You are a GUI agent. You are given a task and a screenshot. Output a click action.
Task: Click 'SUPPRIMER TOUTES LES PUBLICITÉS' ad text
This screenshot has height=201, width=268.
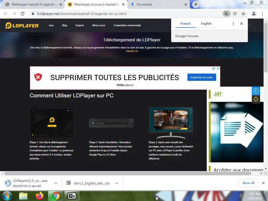(x=115, y=77)
